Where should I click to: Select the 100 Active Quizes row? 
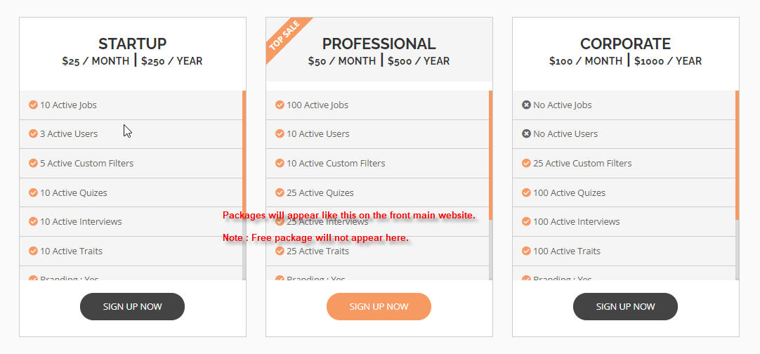(624, 192)
